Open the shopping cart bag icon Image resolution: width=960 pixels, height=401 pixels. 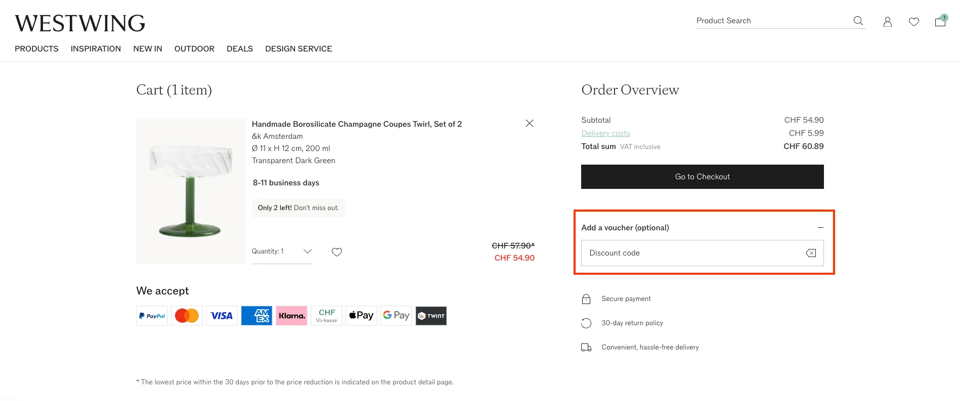(x=940, y=21)
